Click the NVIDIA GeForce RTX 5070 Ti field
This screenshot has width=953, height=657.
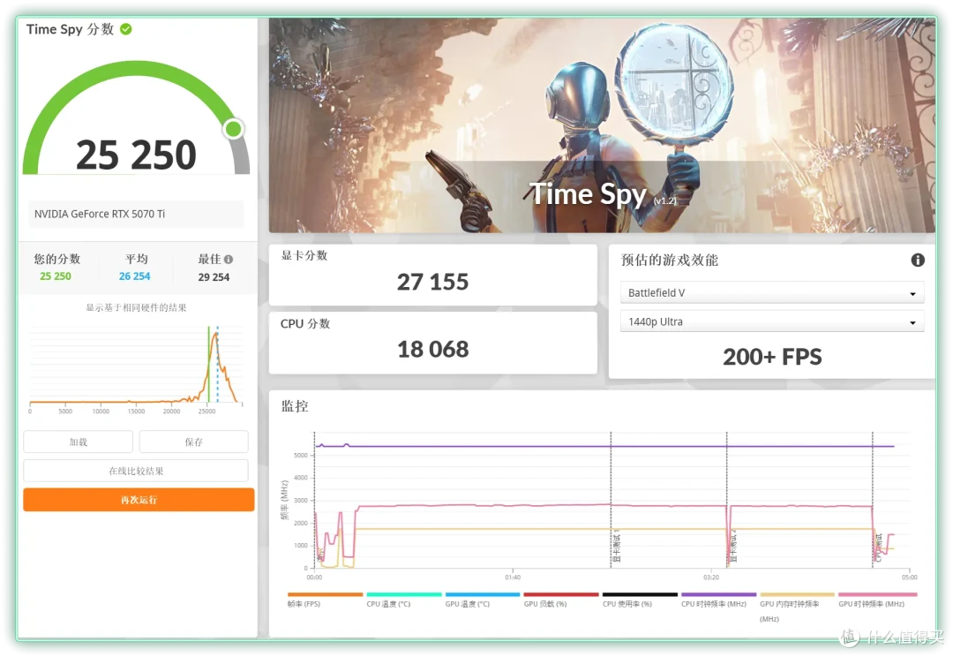136,214
